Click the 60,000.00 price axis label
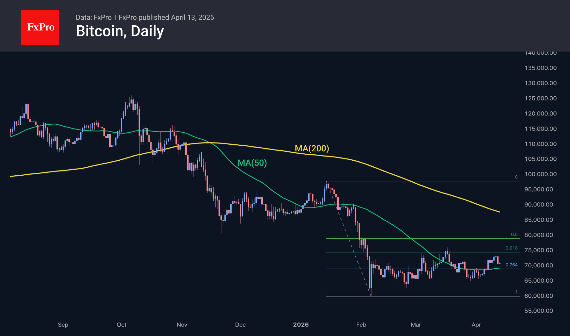 pyautogui.click(x=538, y=296)
